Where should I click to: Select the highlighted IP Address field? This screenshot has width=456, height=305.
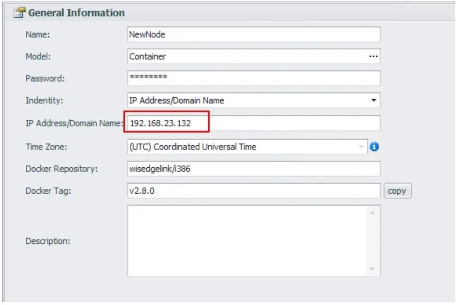coord(253,123)
